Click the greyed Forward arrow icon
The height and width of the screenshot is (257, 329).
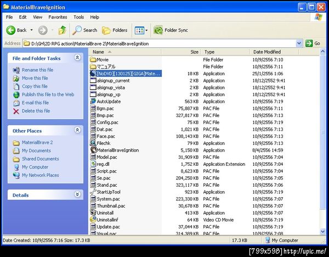(43, 30)
